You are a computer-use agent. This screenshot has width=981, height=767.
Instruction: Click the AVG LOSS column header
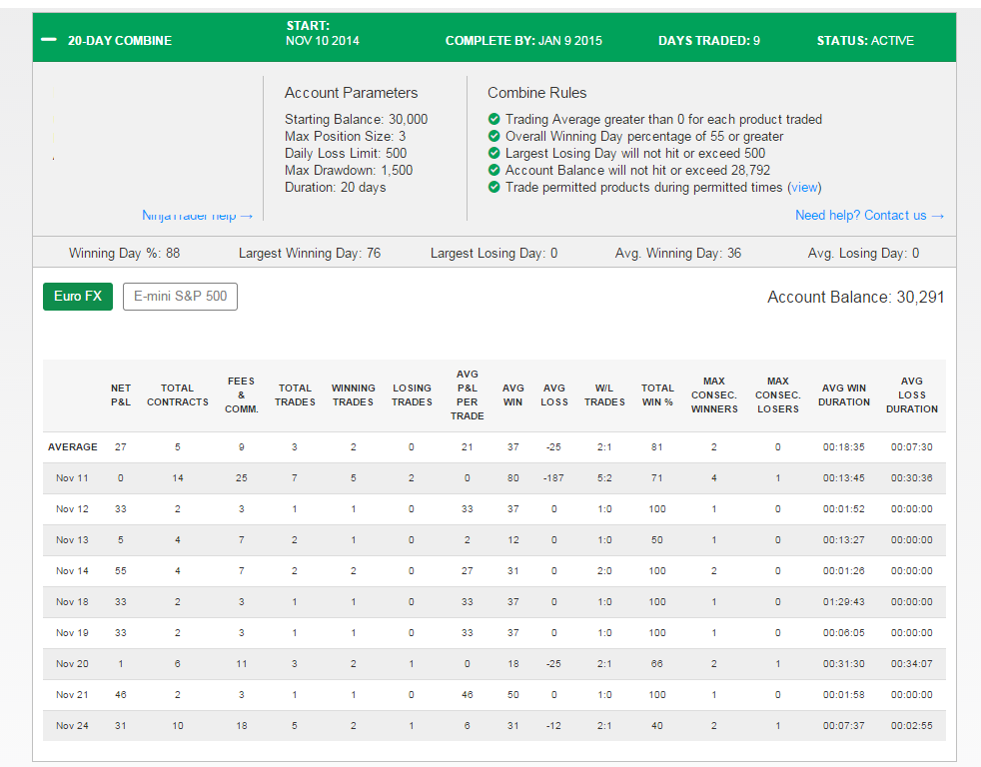[x=554, y=394]
